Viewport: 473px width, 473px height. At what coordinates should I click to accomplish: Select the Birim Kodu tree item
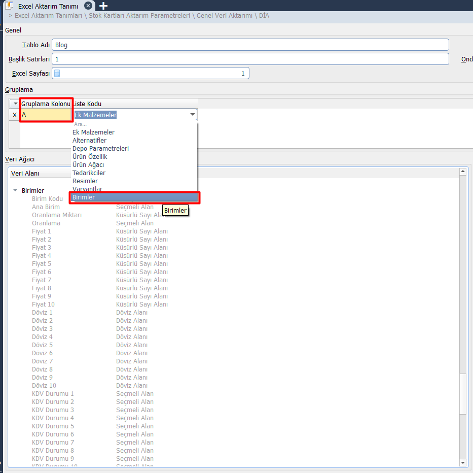click(47, 199)
